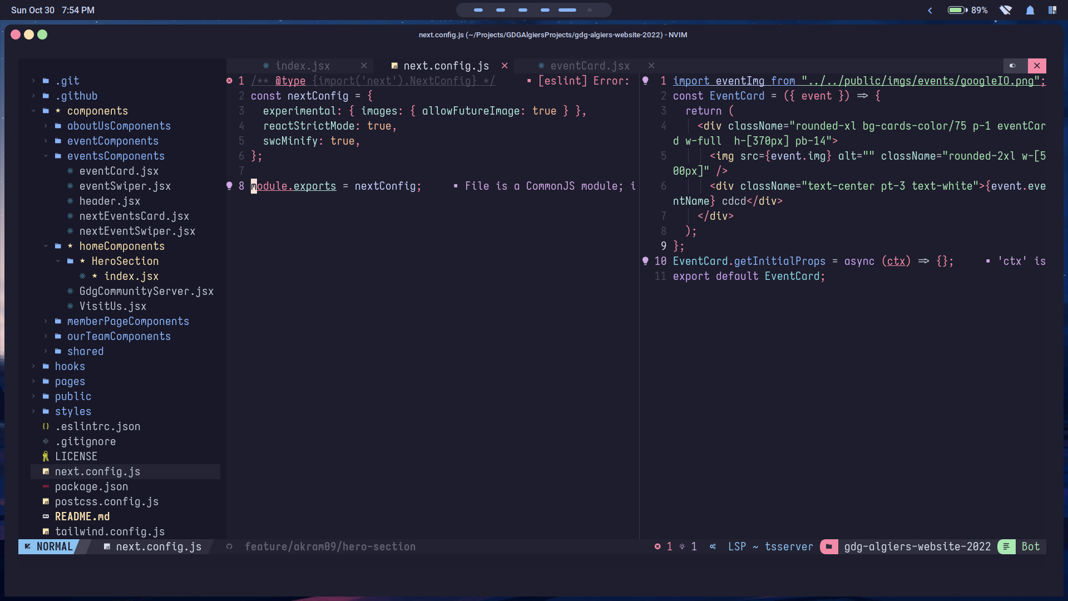Close the index.jsx buffer tab
The image size is (1068, 601).
[x=364, y=66]
